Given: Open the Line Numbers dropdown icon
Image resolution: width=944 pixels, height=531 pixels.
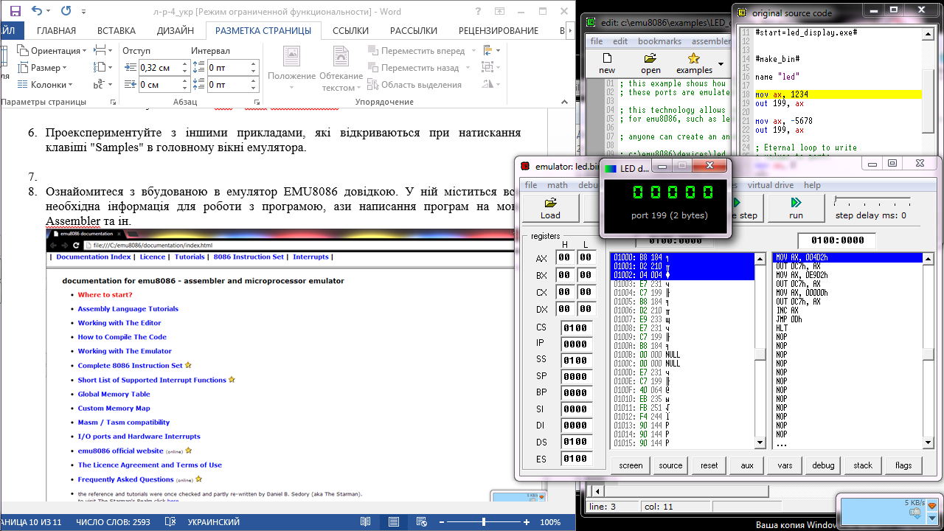Looking at the screenshot, I should pos(101,67).
